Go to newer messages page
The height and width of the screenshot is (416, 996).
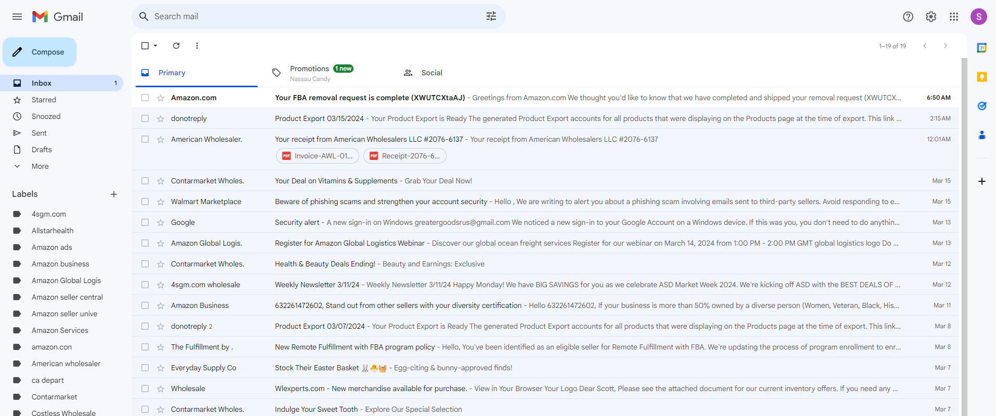[925, 46]
